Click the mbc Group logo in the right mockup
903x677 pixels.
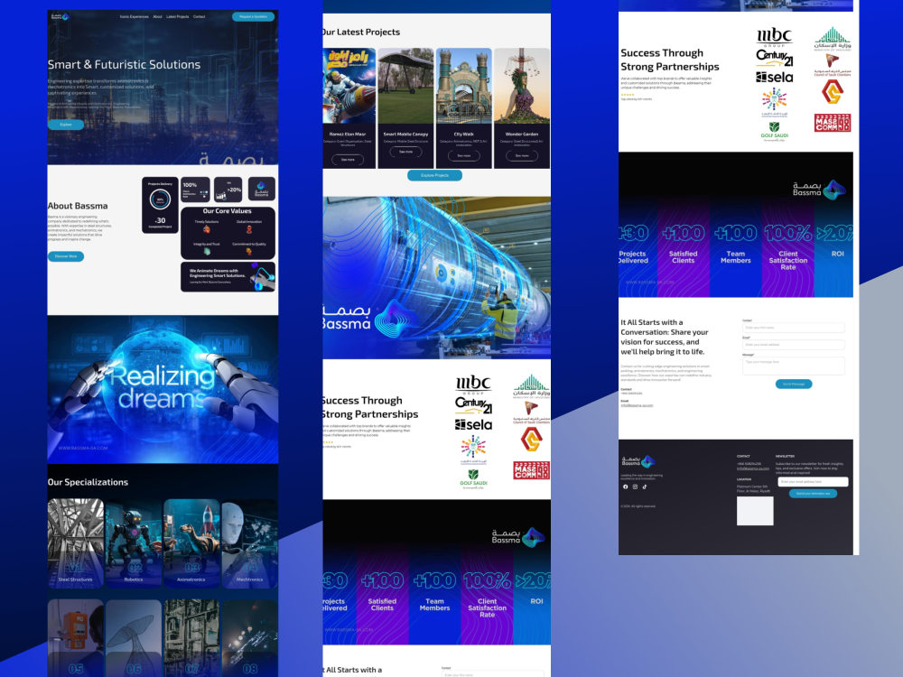[775, 37]
